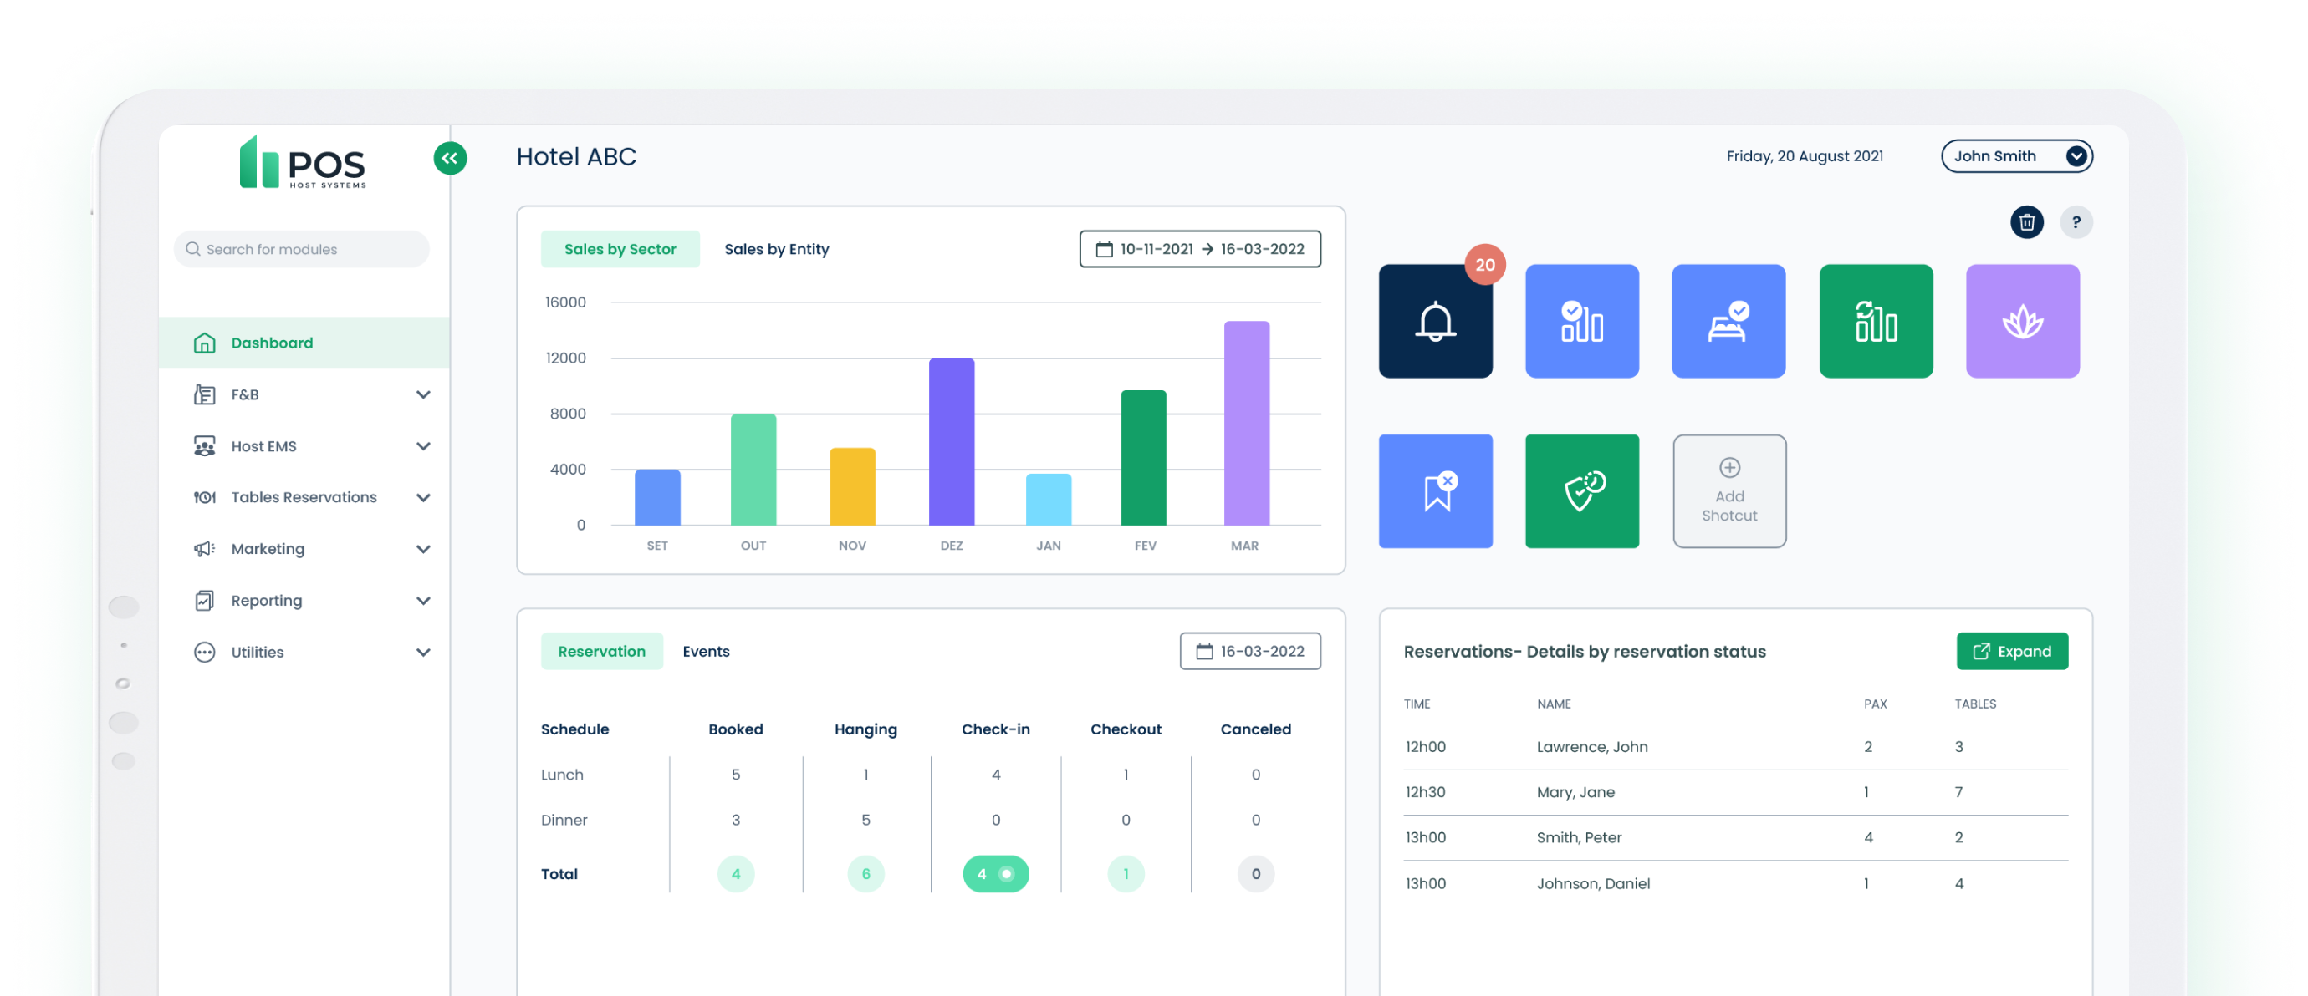Viewport: 2308px width, 996px height.
Task: Expand the F&B menu chevron
Action: click(x=423, y=394)
